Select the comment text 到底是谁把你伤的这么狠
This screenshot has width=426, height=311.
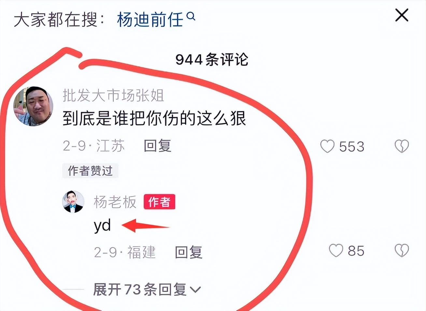154,118
